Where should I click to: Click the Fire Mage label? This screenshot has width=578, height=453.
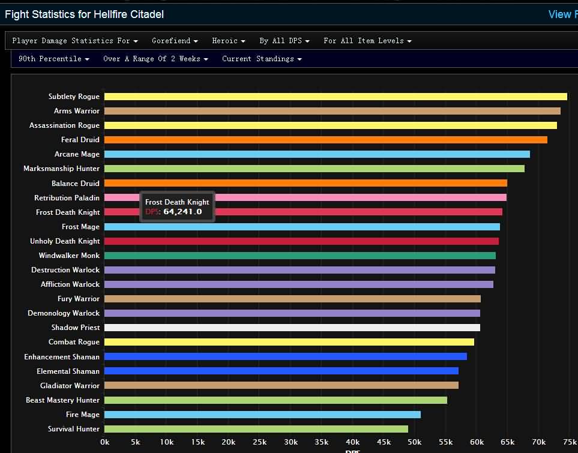(x=83, y=415)
